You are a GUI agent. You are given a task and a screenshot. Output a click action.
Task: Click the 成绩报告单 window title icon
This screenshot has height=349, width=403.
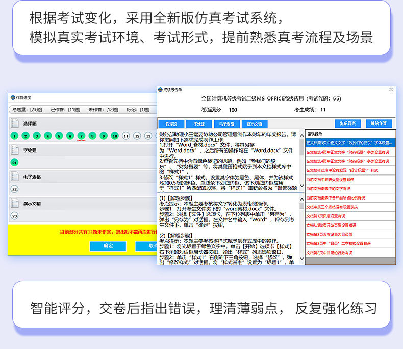coord(160,89)
